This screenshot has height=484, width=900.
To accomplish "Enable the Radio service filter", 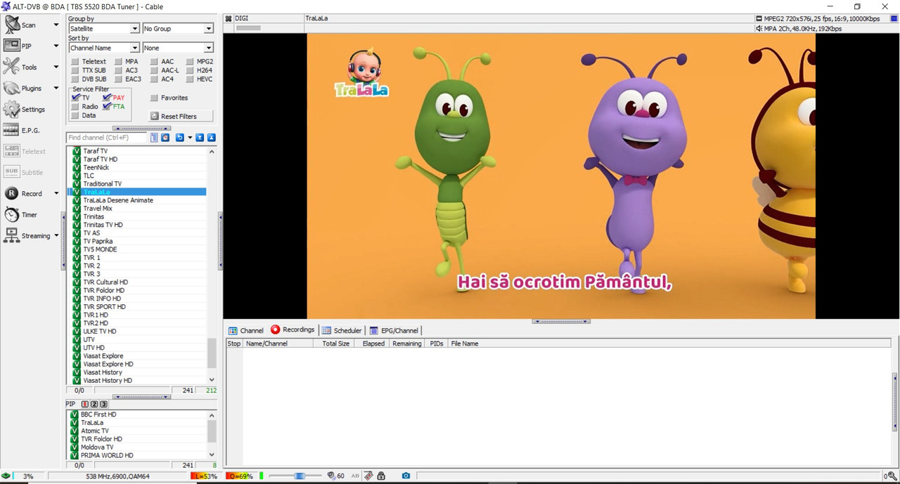I will click(x=75, y=107).
